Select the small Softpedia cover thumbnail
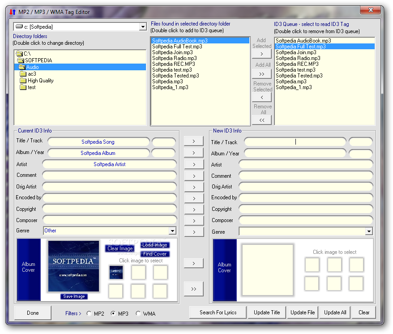The width and height of the screenshot is (393, 334). [x=116, y=273]
